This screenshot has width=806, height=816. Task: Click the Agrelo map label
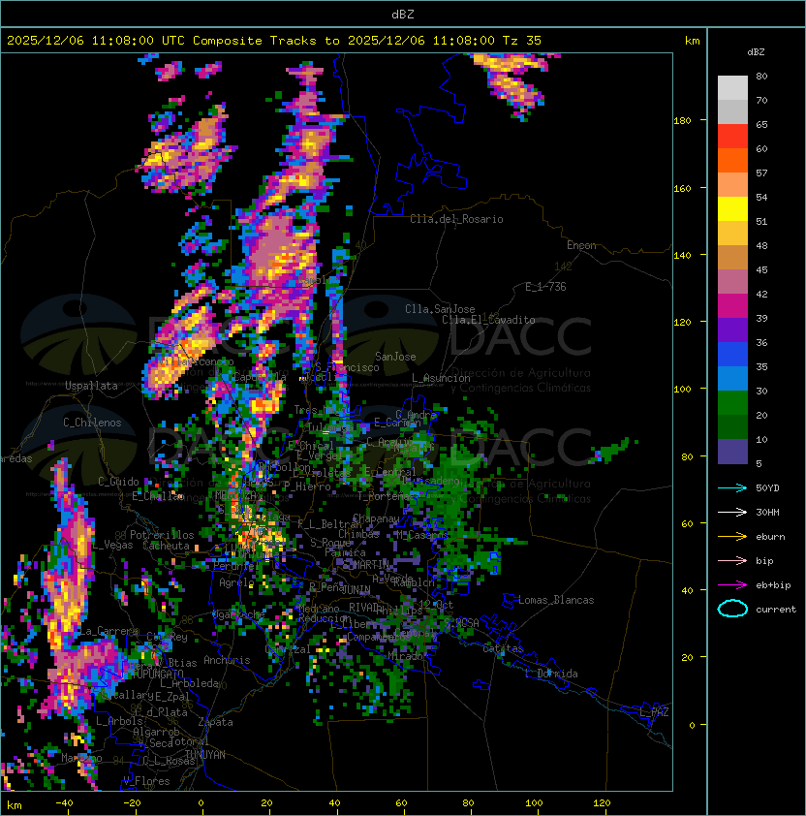coord(236,582)
